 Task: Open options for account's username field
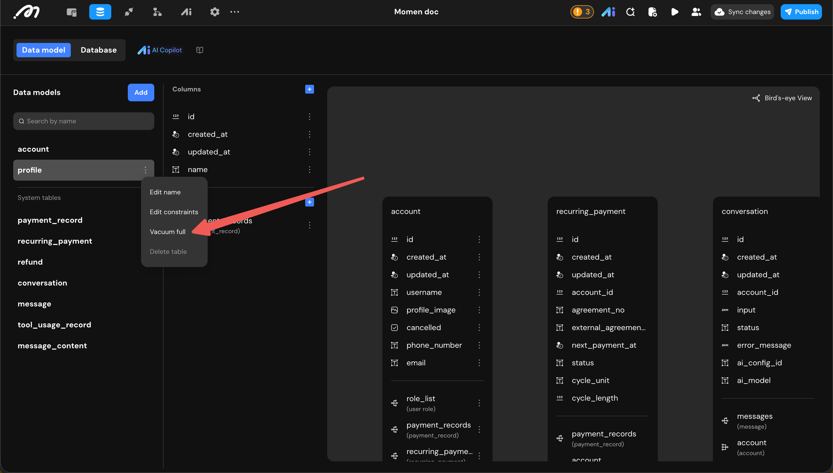(x=479, y=292)
